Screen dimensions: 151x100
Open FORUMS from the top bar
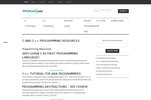[42, 2]
